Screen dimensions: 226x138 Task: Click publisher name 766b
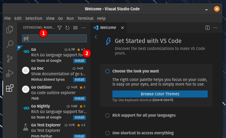(35, 98)
